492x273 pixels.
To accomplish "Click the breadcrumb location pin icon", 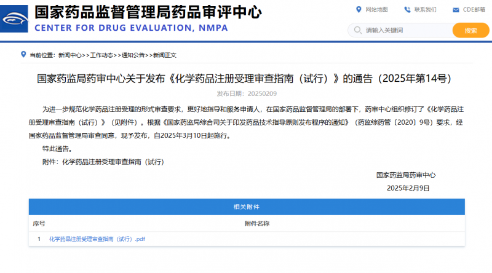I will [x=23, y=55].
